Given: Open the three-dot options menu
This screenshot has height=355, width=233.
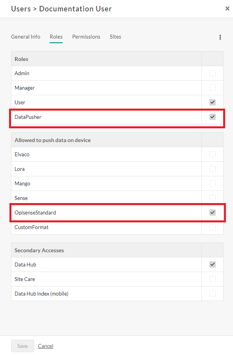Looking at the screenshot, I should pyautogui.click(x=220, y=37).
